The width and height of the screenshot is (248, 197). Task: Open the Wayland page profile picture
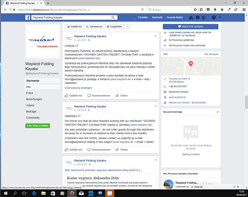point(43,41)
